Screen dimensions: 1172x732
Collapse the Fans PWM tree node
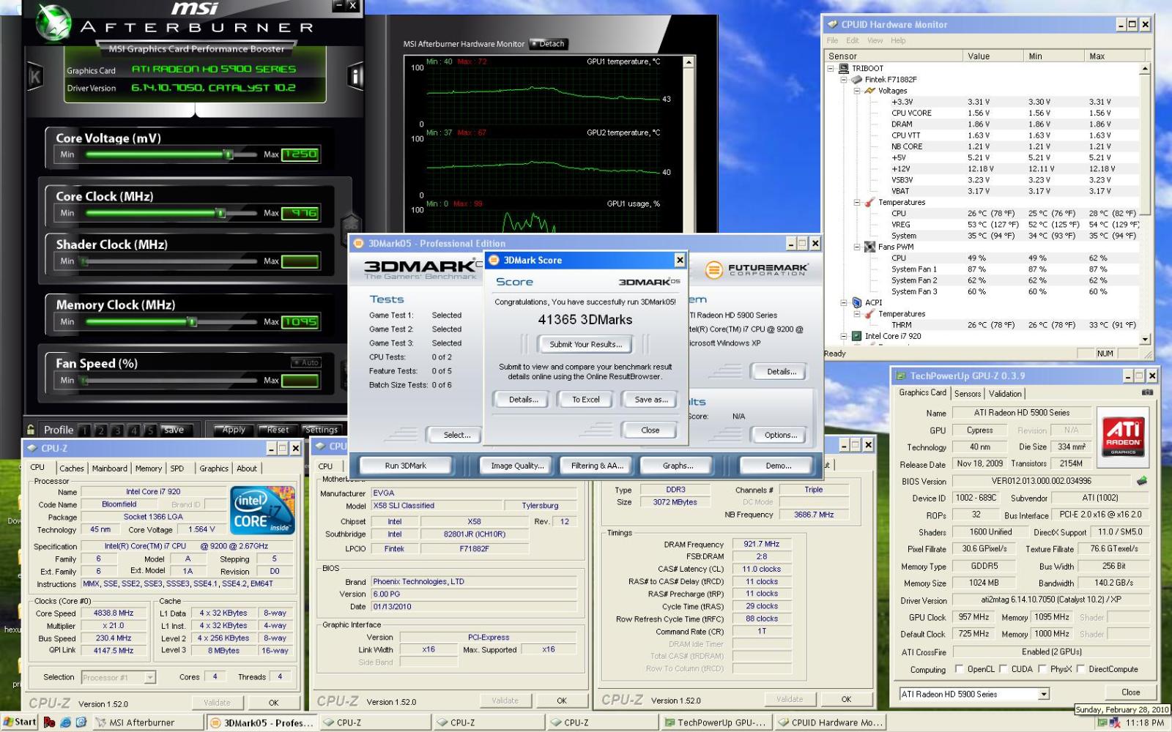pyautogui.click(x=857, y=247)
